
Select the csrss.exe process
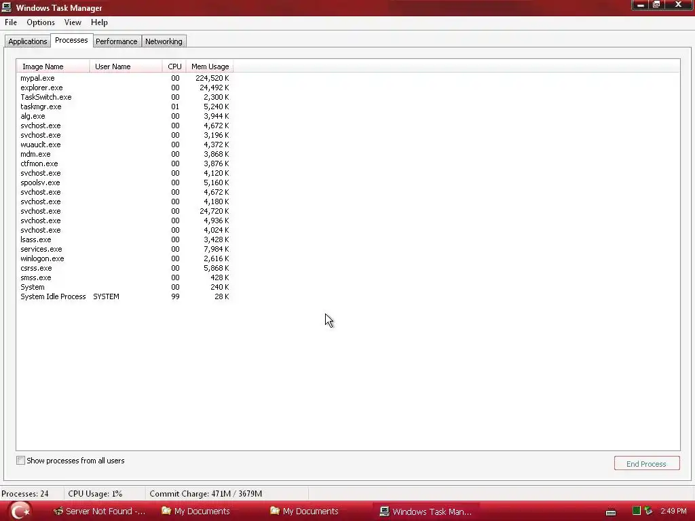pos(125,268)
